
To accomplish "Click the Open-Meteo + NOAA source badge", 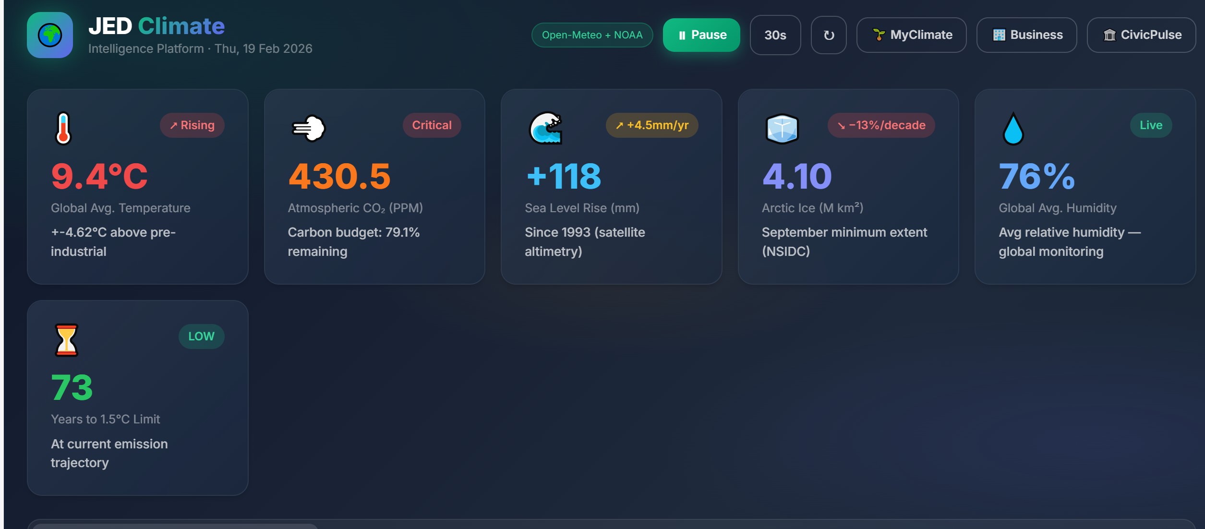I will point(592,35).
